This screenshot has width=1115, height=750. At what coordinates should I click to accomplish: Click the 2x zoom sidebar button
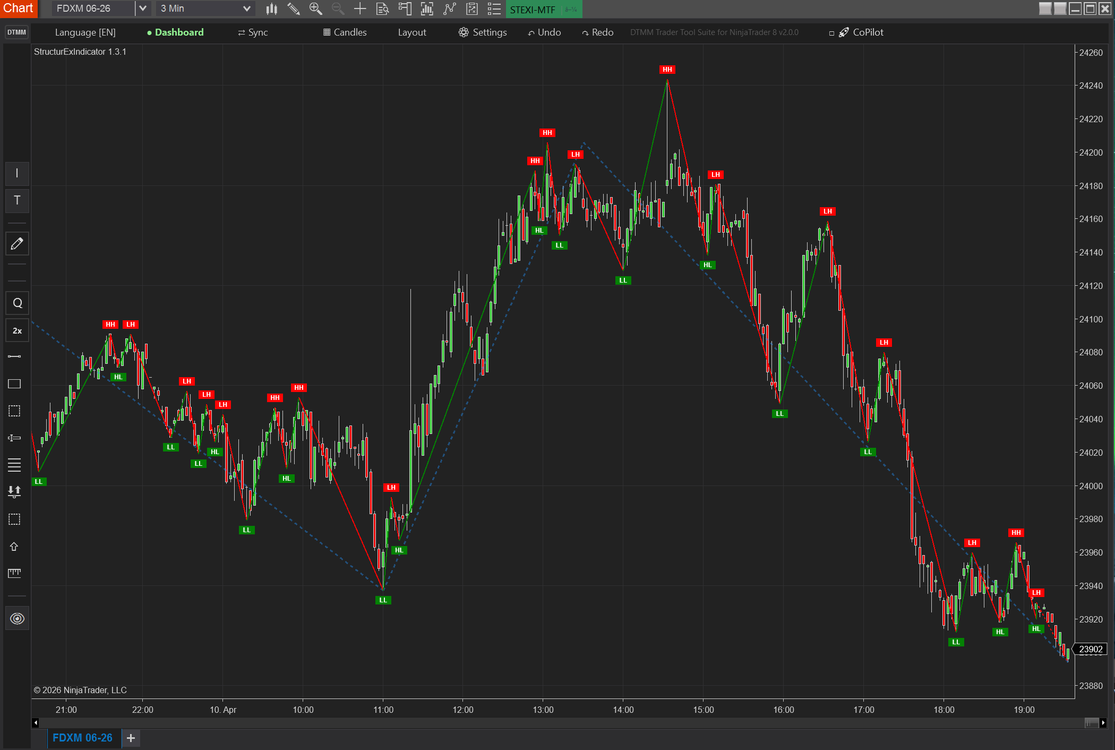click(17, 330)
